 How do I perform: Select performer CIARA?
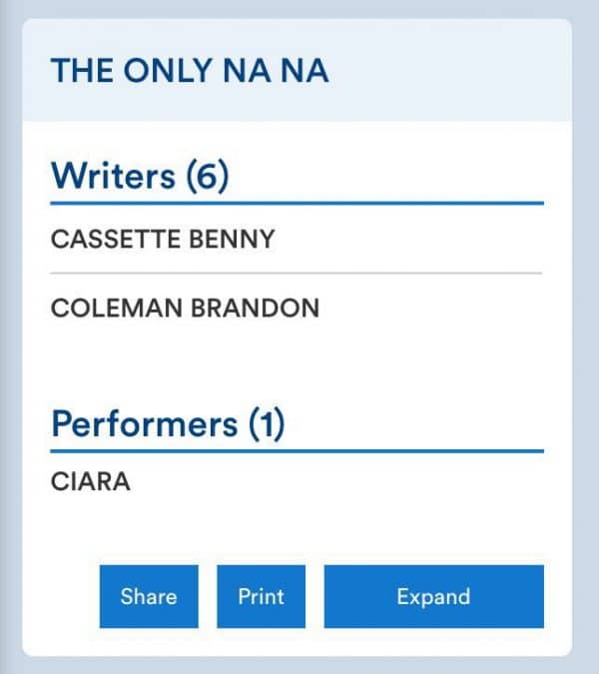[91, 483]
